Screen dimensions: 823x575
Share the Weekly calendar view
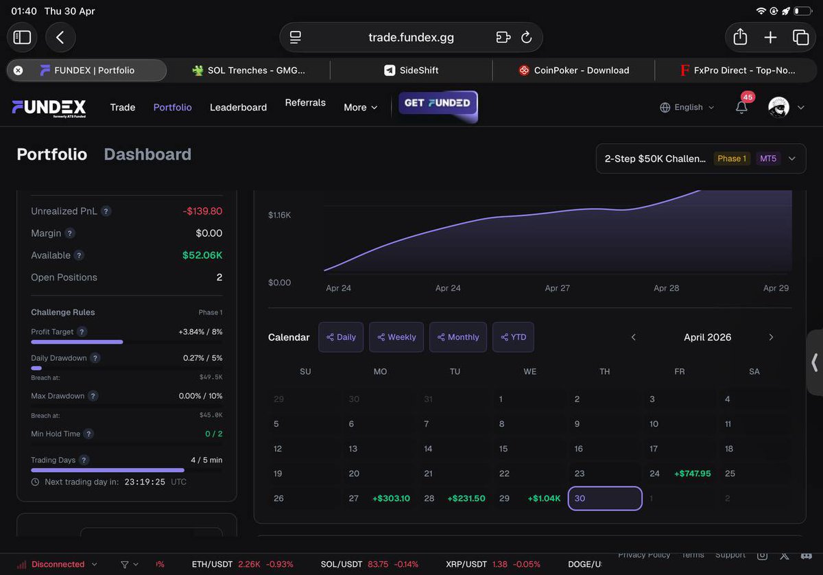396,337
